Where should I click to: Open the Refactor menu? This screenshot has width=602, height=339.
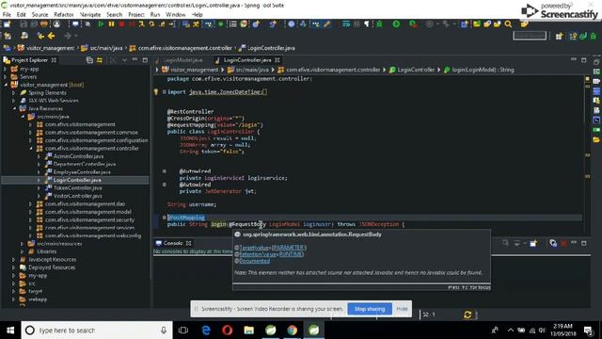tap(64, 15)
